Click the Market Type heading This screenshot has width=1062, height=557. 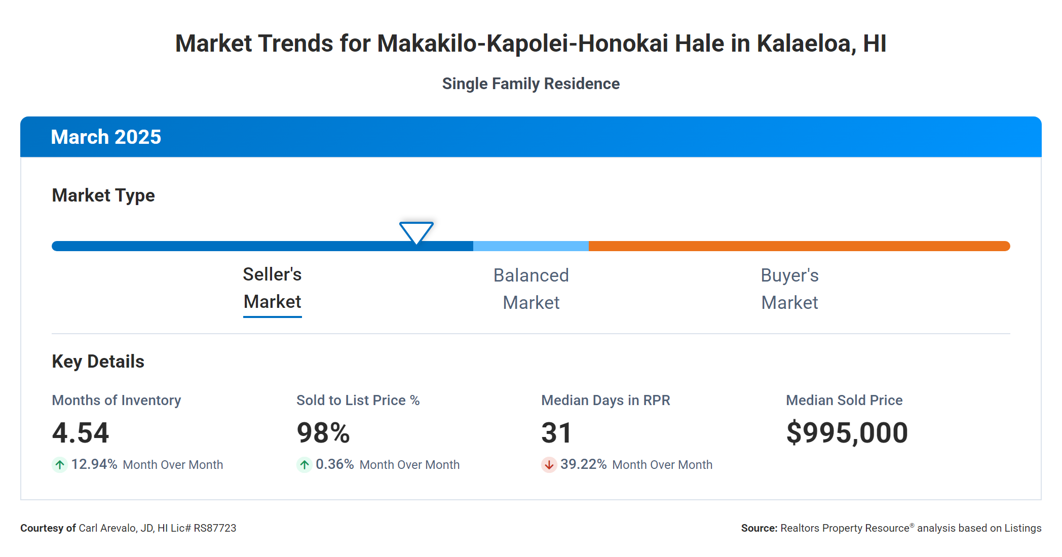click(103, 195)
